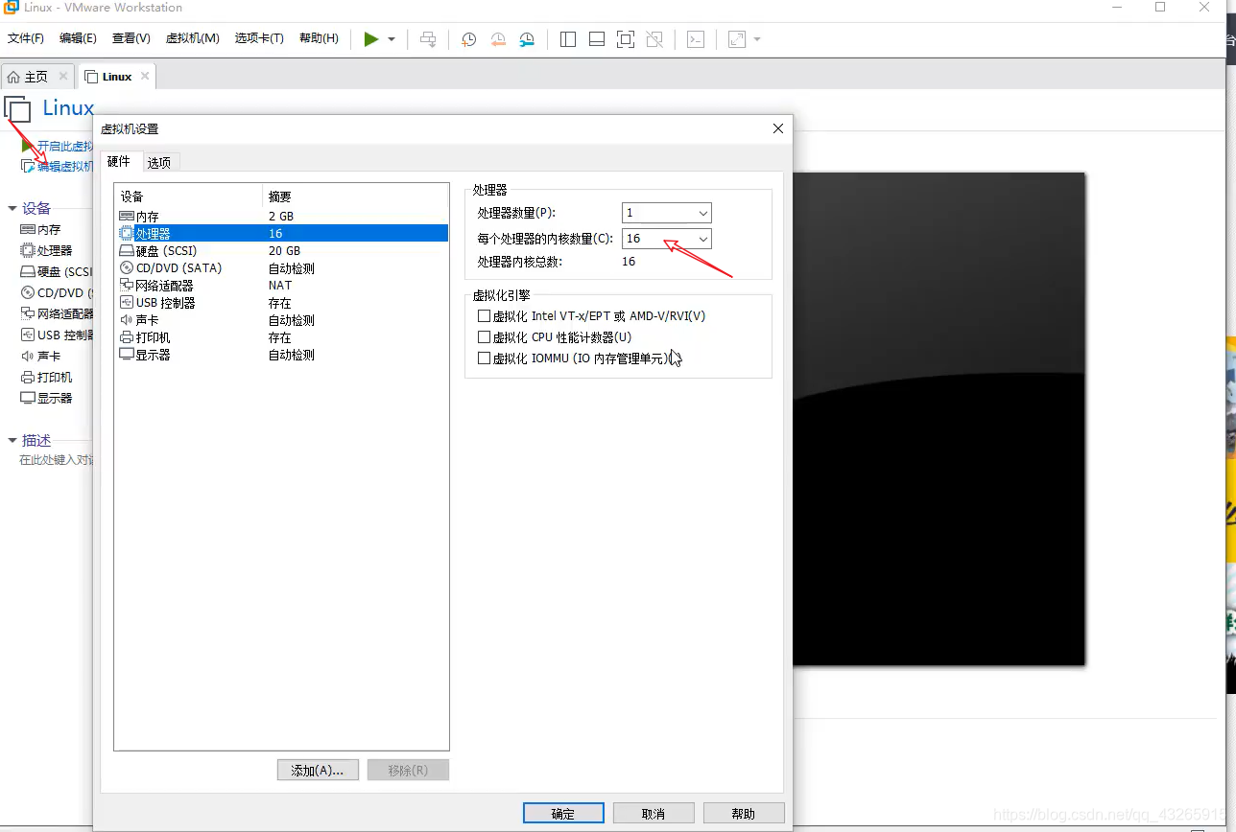Click 显示器 in main window device panel
The height and width of the screenshot is (832, 1236).
[46, 398]
